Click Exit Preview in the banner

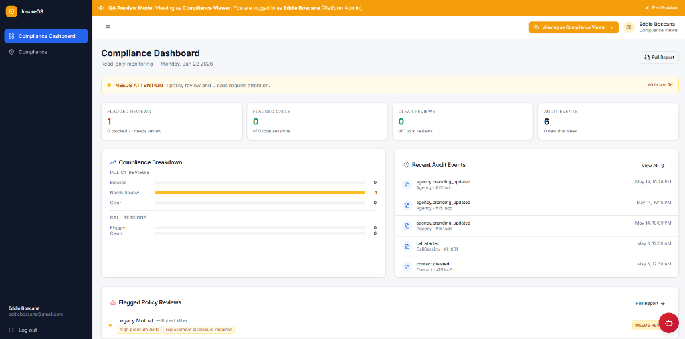(662, 8)
